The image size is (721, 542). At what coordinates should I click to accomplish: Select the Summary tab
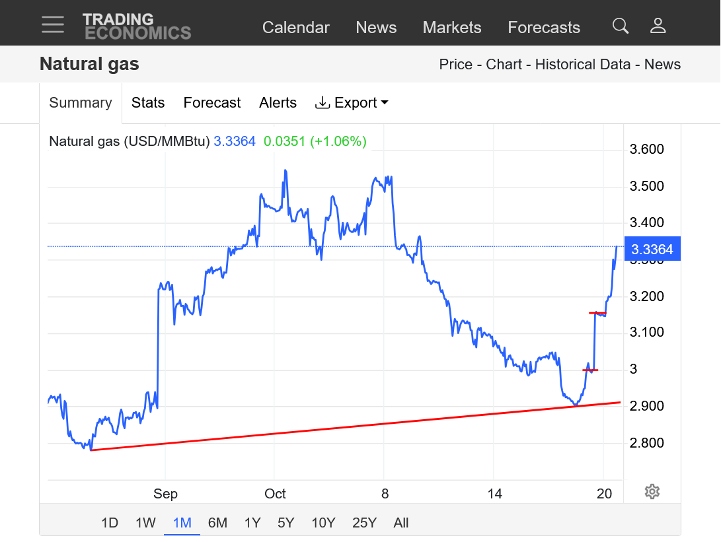point(81,103)
